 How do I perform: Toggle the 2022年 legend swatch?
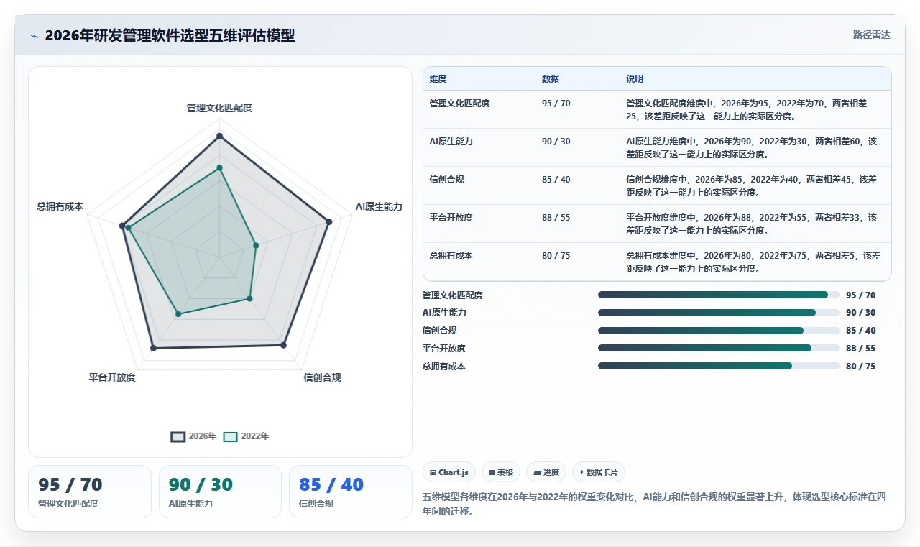(x=230, y=436)
